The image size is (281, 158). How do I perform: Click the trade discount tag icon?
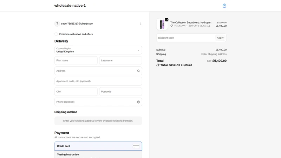coord(171,26)
